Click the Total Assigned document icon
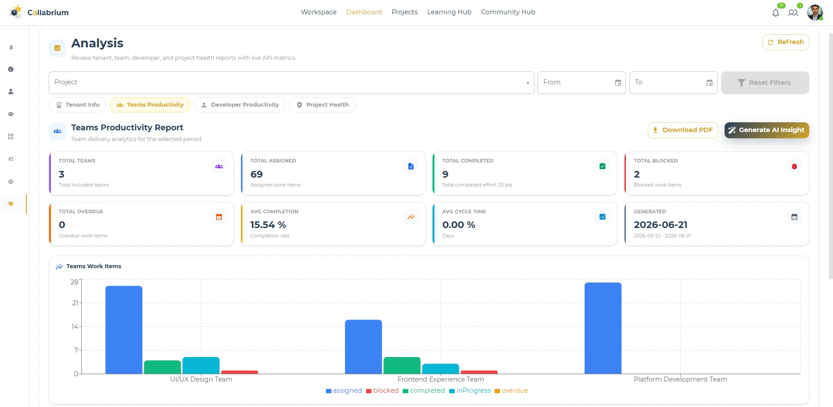Viewport: 833px width, 407px height. (x=411, y=166)
